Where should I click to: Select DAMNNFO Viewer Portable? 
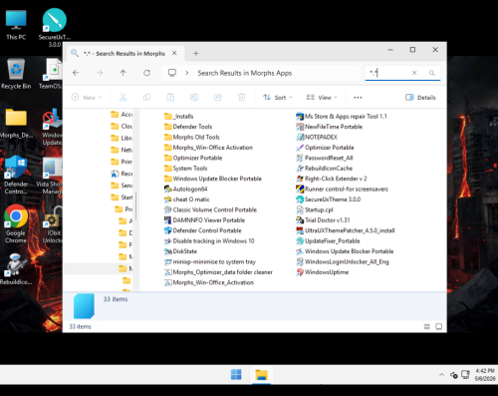click(204, 220)
